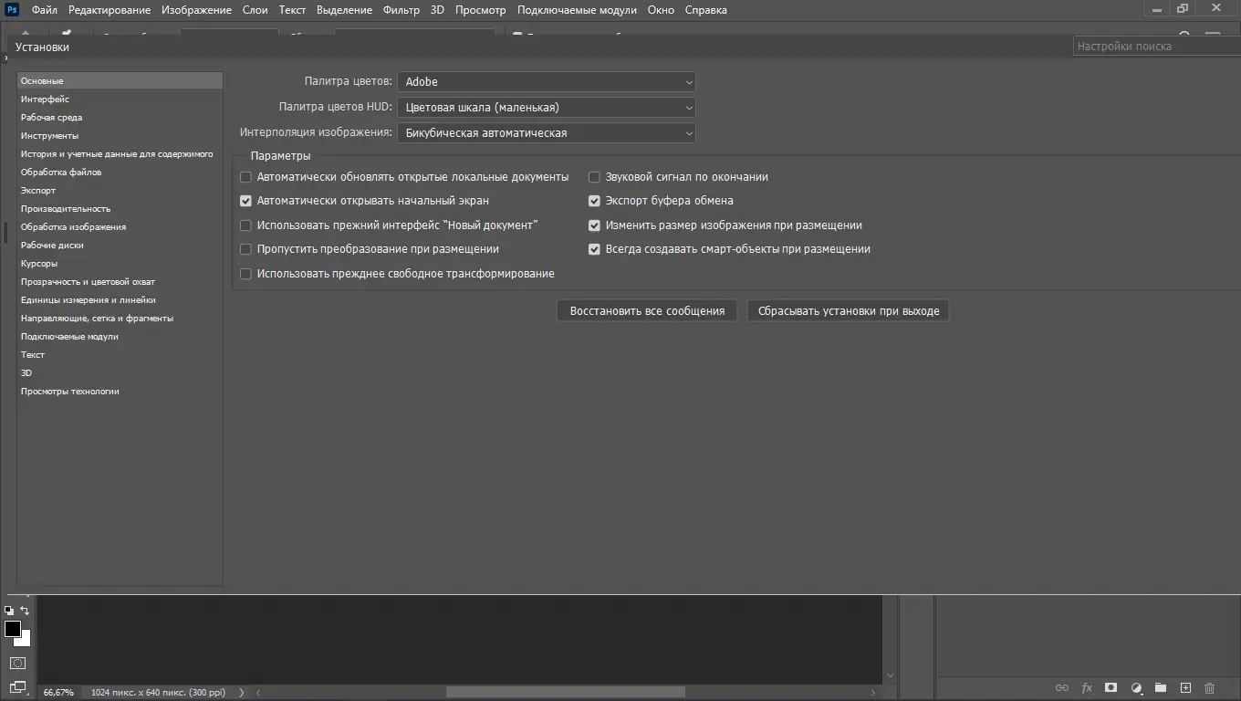Open the Палитра цветов dropdown (Adobe)

point(546,82)
